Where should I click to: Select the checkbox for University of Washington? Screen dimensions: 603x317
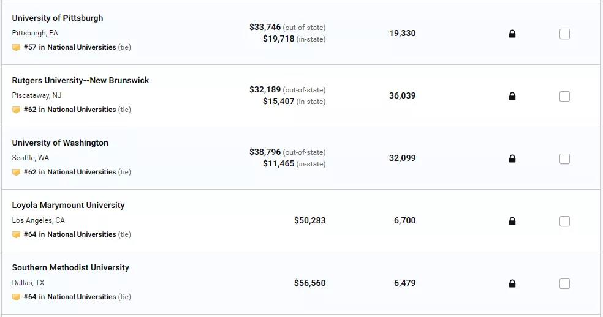564,158
